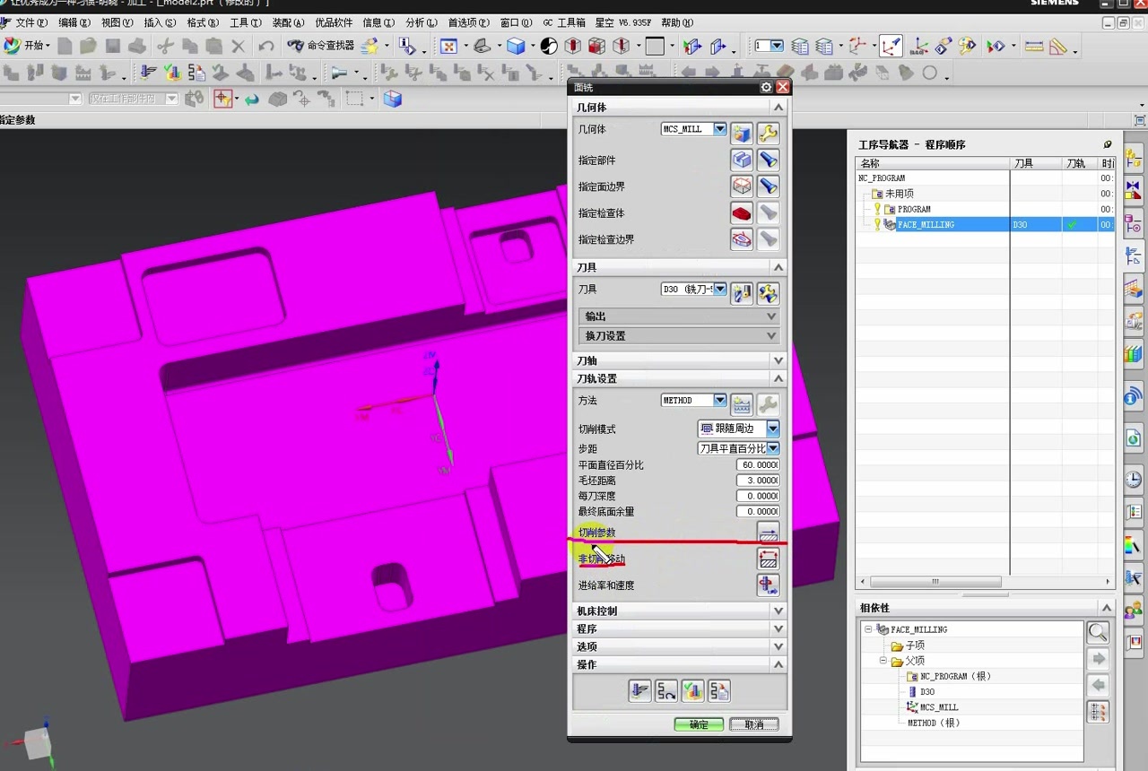Select FACE_MILLING in operation navigator
Image resolution: width=1148 pixels, height=771 pixels.
926,225
